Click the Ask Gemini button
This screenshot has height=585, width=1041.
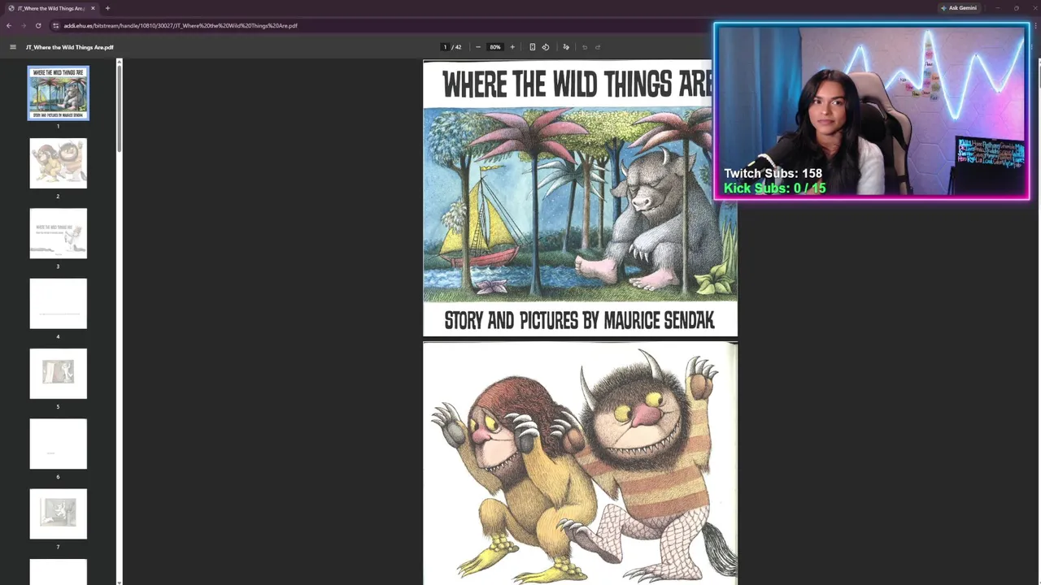coord(958,8)
